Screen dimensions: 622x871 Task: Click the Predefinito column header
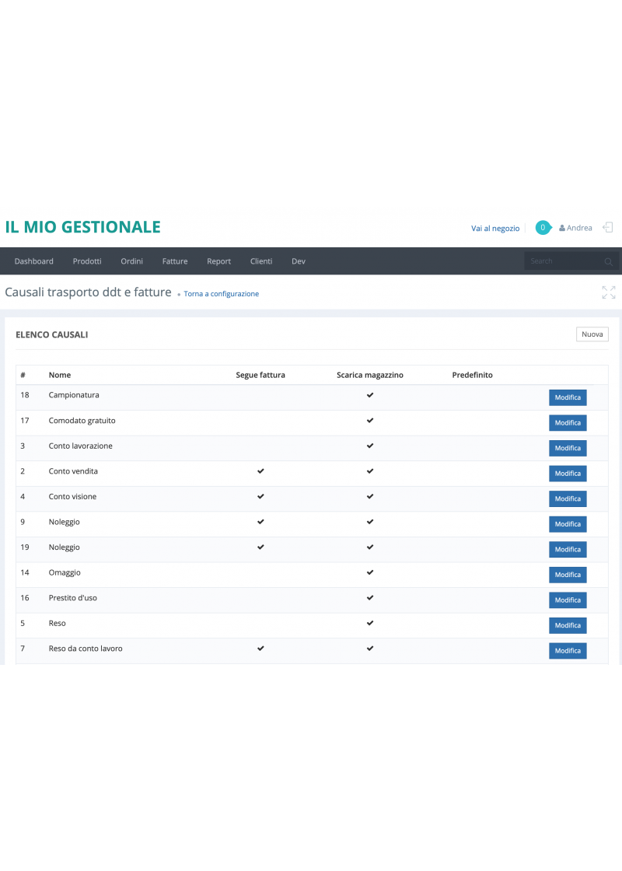click(x=472, y=375)
